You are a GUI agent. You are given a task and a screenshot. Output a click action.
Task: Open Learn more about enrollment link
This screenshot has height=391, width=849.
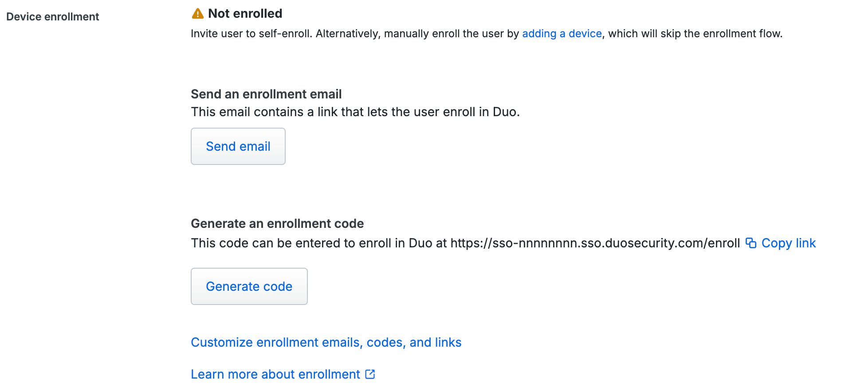coord(275,374)
